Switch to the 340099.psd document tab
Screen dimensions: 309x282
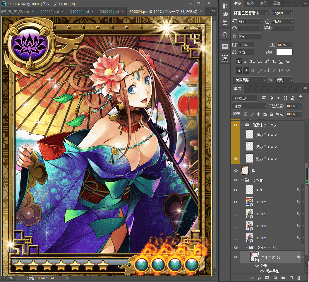coord(79,12)
